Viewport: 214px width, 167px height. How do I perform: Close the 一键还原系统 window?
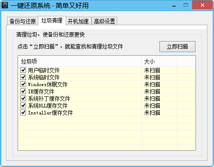coord(203,5)
